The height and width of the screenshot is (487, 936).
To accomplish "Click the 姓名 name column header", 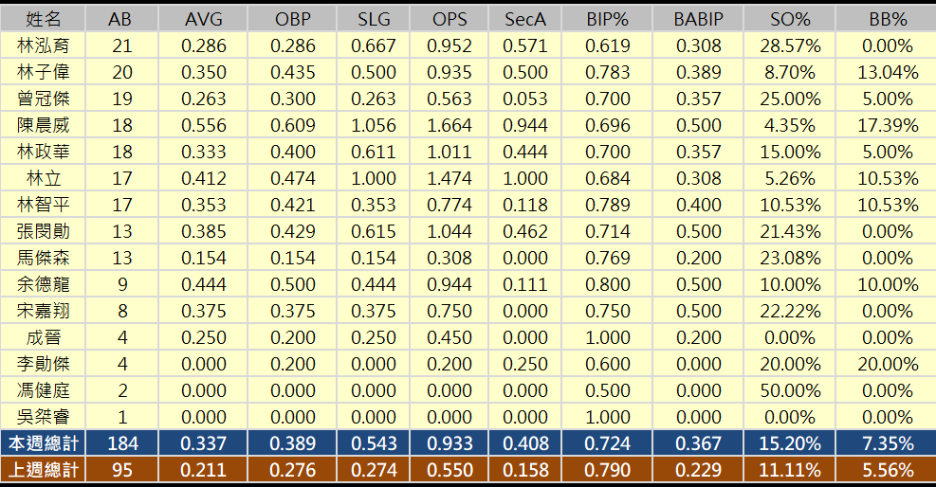I will (43, 19).
